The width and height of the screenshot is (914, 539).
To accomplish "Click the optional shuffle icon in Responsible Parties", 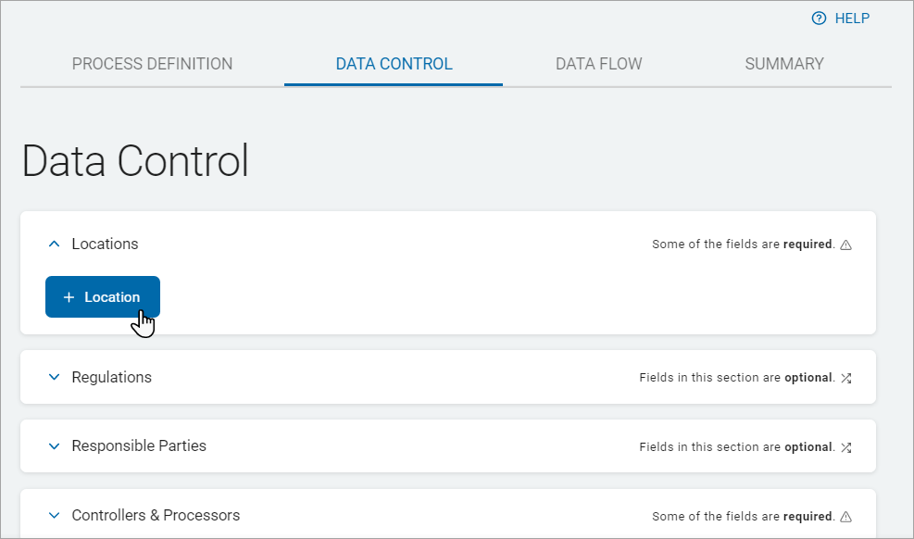I will point(845,447).
